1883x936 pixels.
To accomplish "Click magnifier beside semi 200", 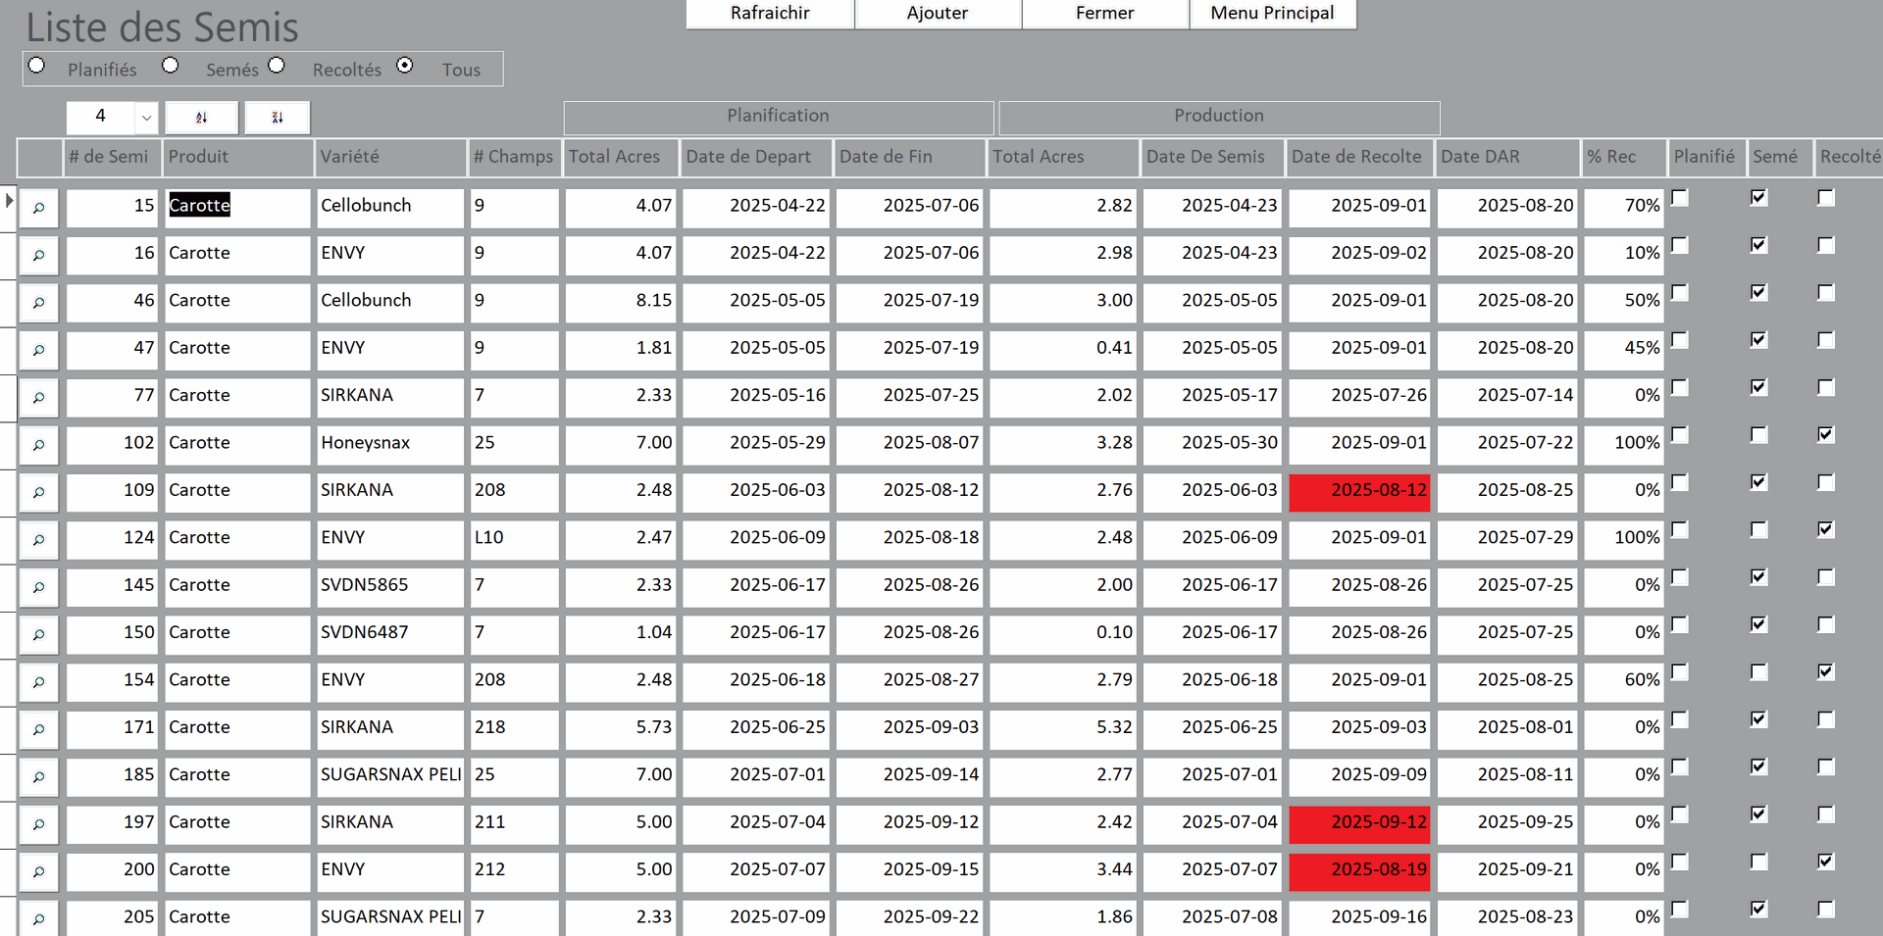I will [x=39, y=871].
